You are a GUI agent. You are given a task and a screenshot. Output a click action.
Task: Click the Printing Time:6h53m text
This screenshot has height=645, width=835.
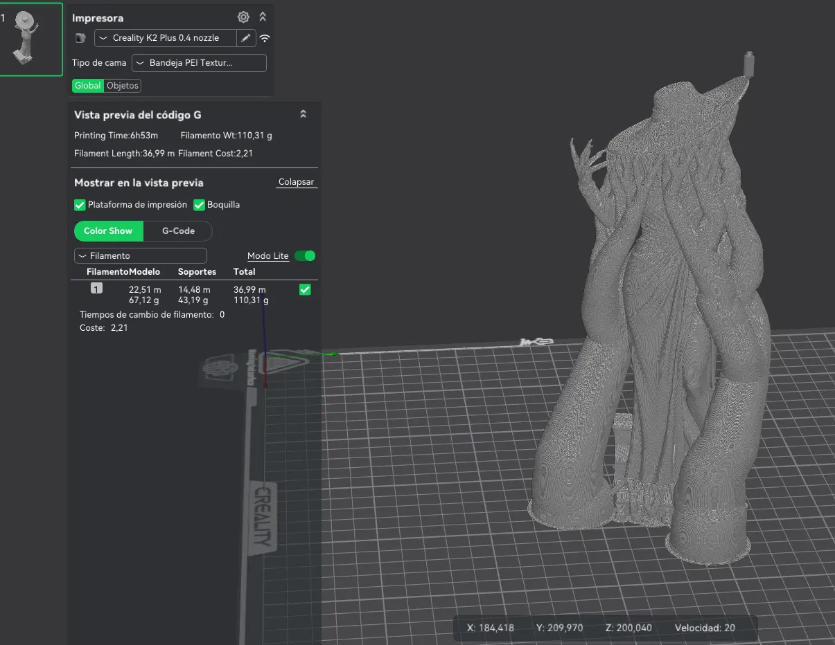(116, 136)
